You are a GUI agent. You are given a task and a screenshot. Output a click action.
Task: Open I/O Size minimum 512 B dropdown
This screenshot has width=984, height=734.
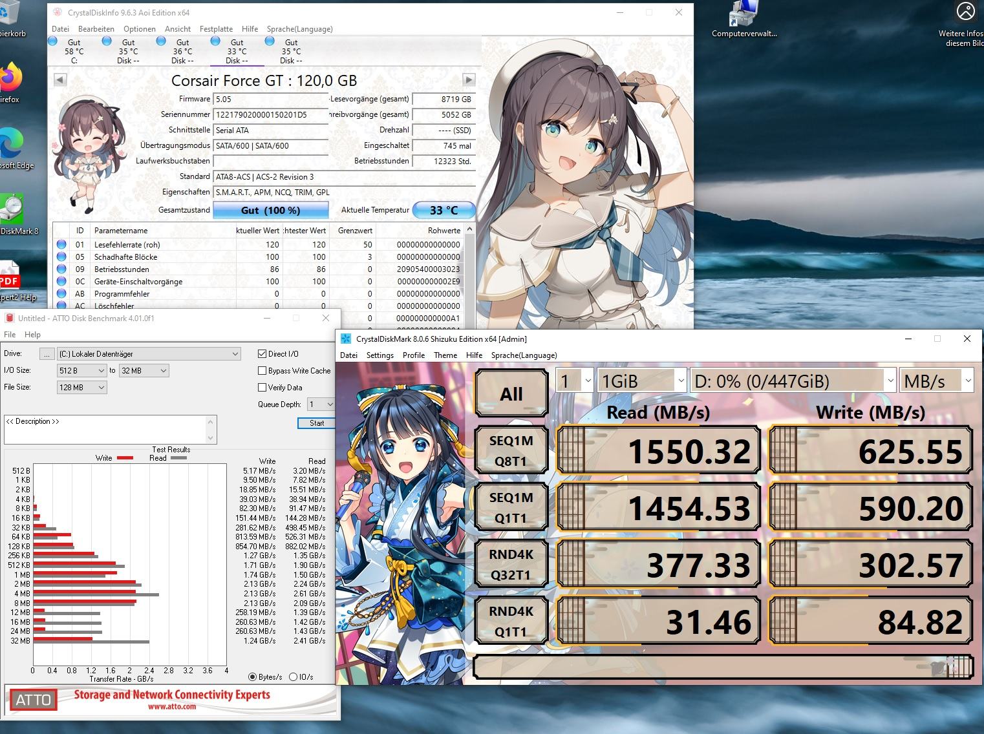click(x=81, y=370)
